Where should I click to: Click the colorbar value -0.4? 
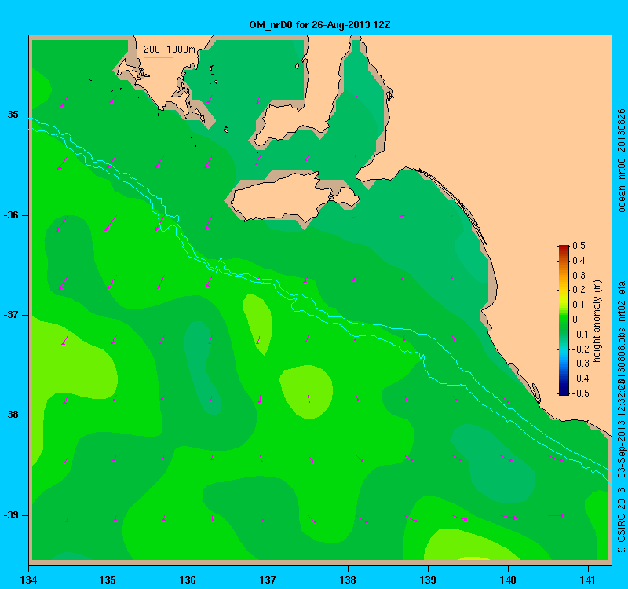point(579,379)
